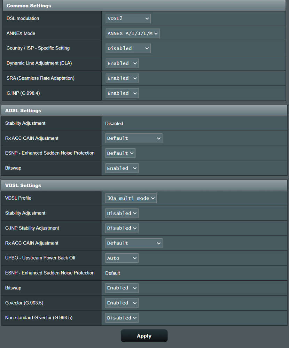Screen dimensions: 289x348
Task: Expand VDSL Rx AGC GAIN Adjustment dropdown
Action: coord(134,243)
